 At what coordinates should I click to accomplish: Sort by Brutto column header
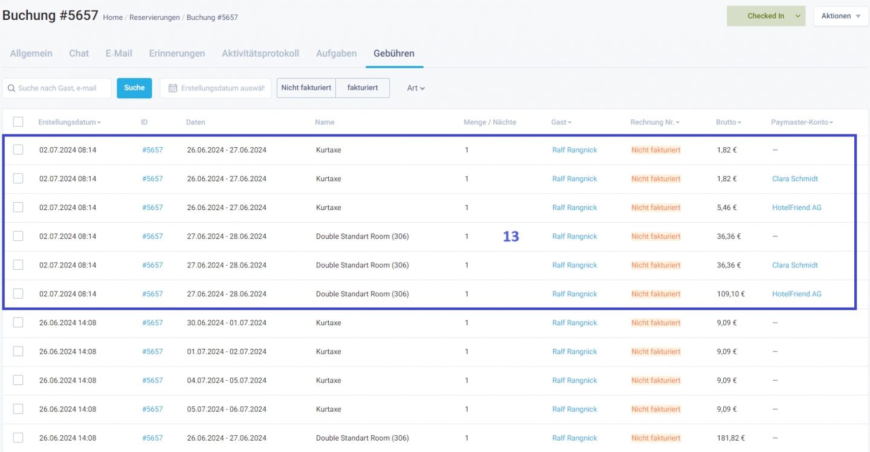pos(729,123)
